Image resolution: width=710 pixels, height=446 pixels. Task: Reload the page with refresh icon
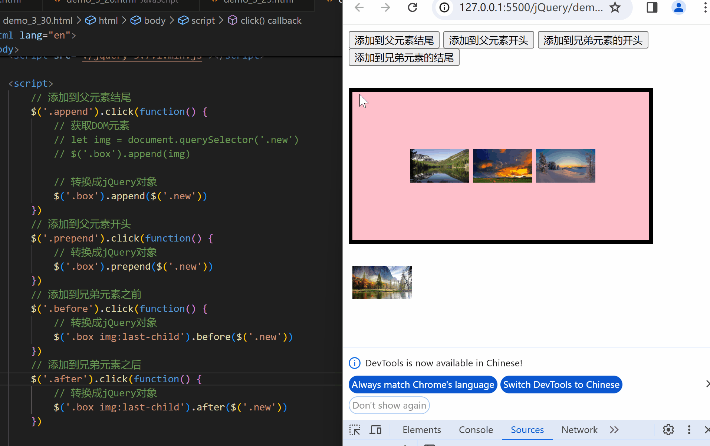coord(412,7)
